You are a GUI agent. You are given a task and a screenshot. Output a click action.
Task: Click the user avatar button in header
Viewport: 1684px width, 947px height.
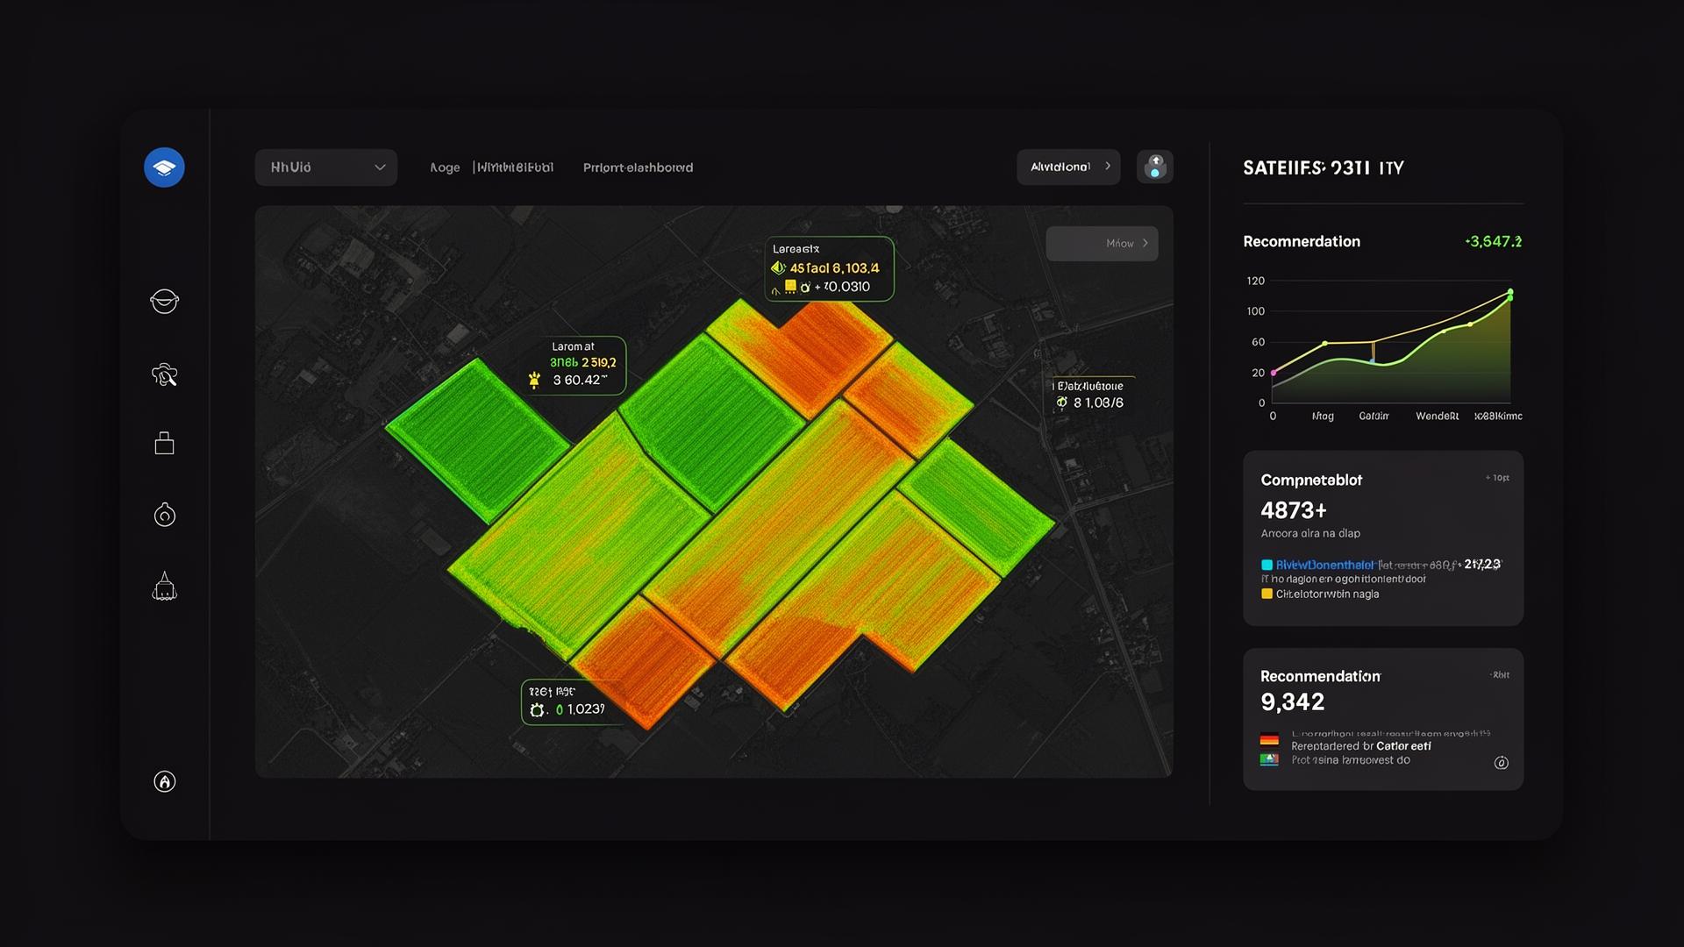1154,167
